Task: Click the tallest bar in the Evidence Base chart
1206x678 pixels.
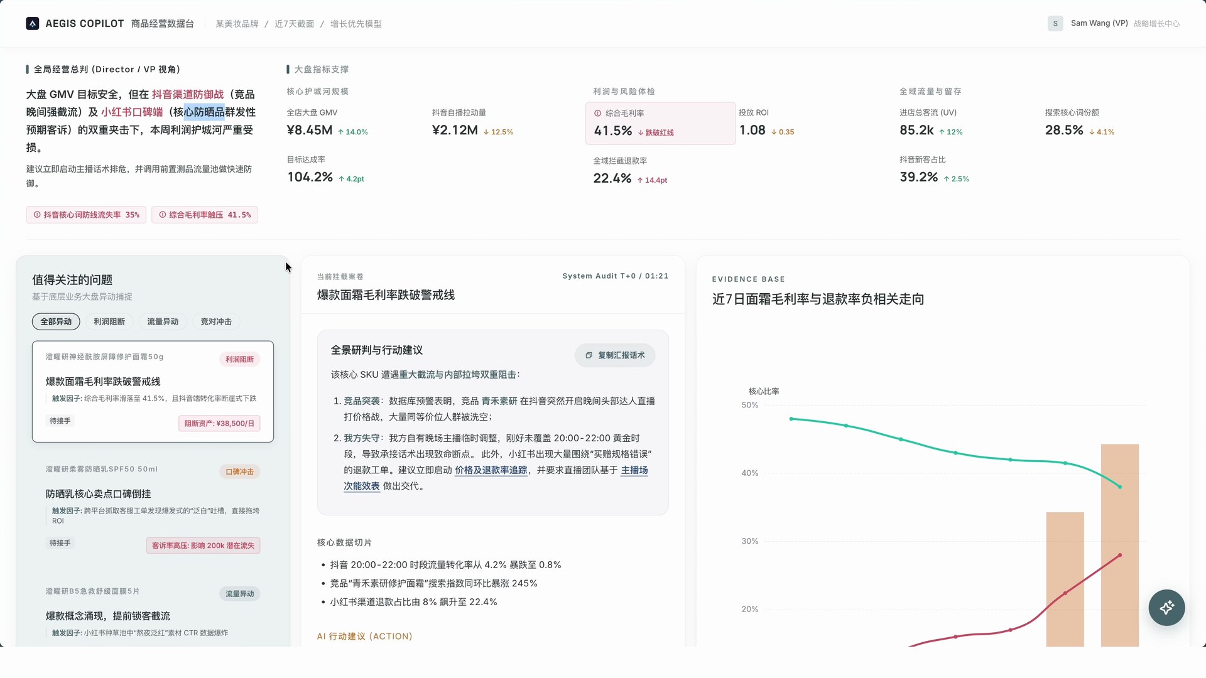Action: point(1119,546)
